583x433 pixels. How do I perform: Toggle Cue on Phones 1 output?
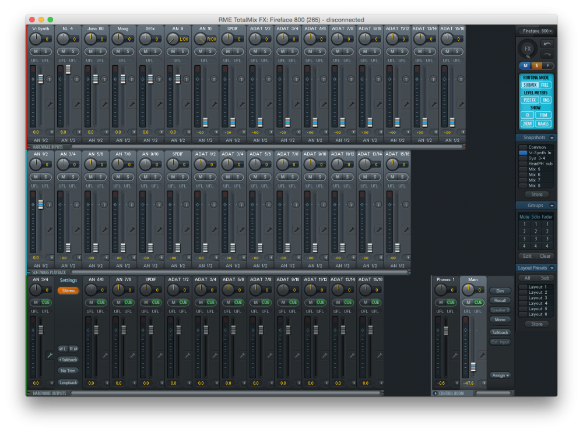click(x=451, y=302)
